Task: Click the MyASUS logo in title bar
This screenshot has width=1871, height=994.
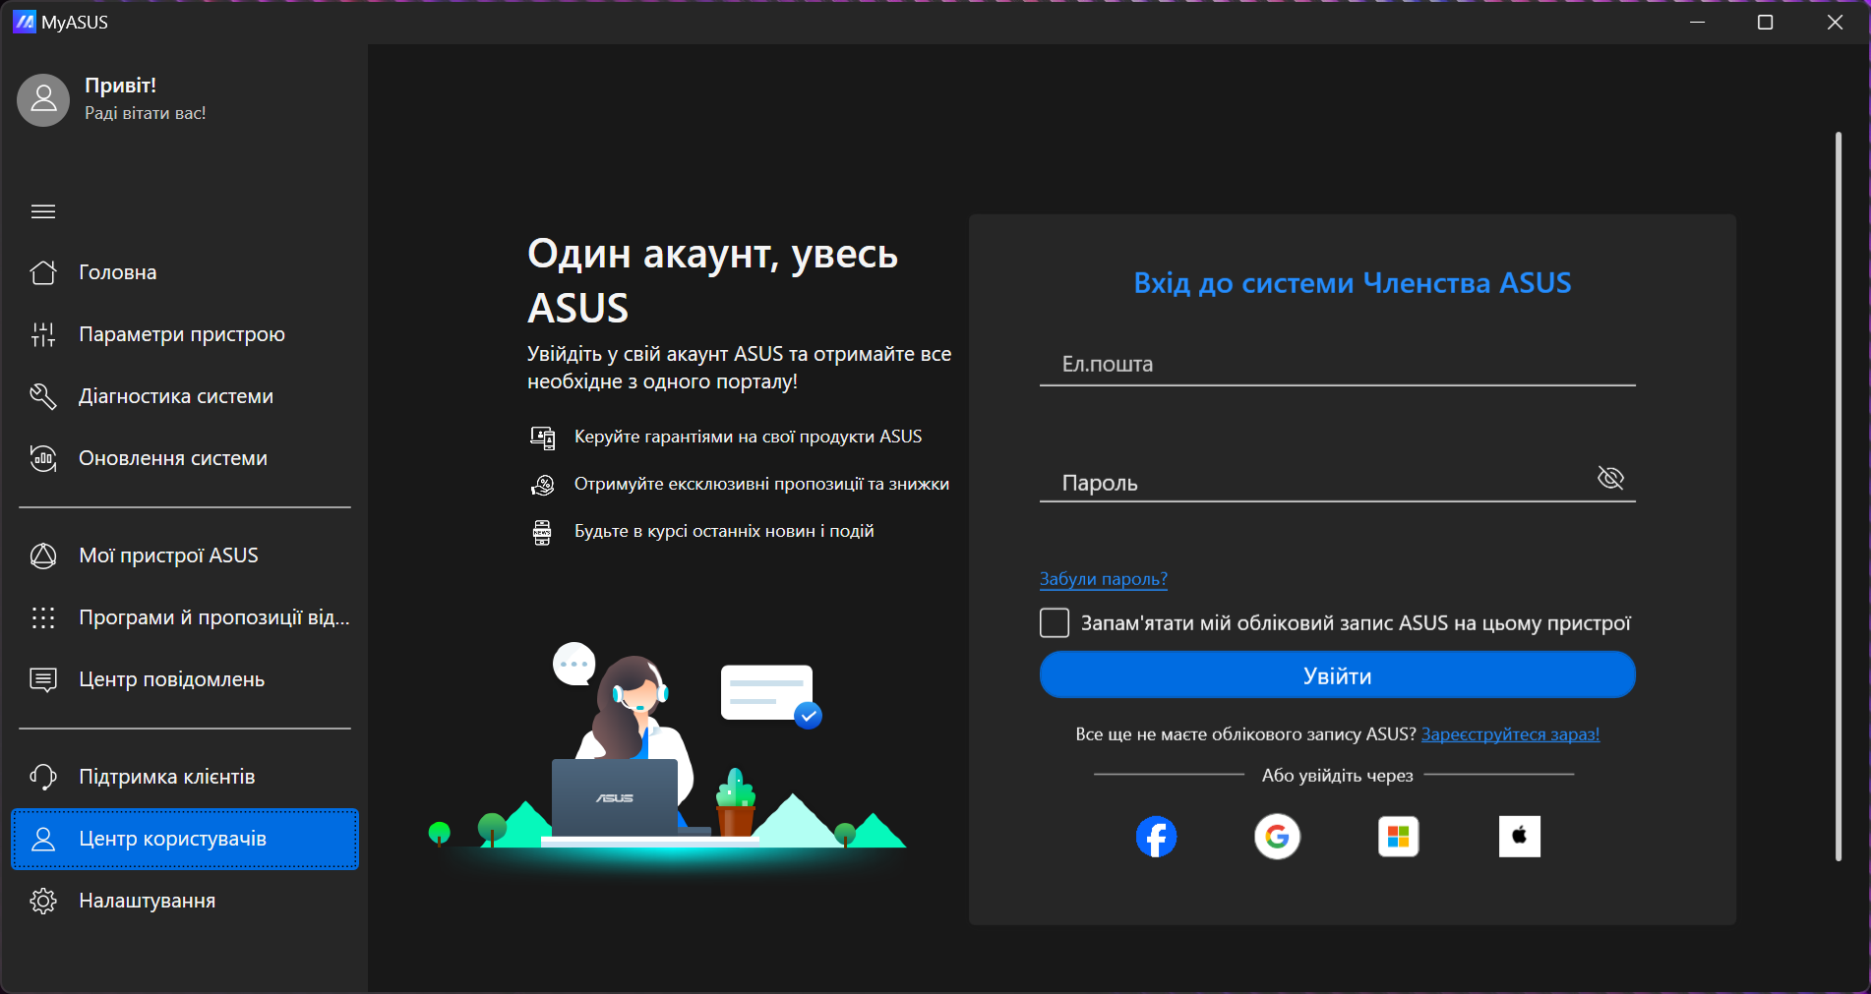Action: pyautogui.click(x=24, y=22)
